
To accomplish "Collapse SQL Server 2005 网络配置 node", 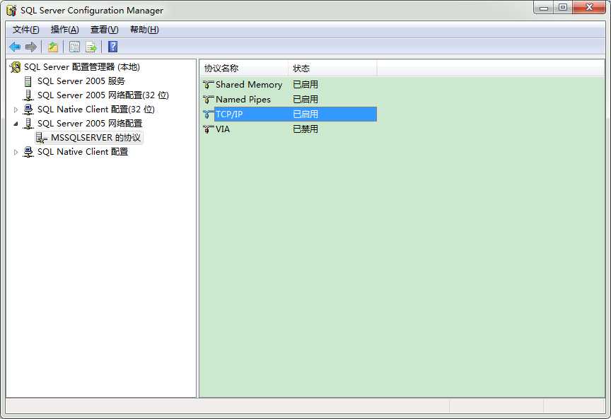I will click(x=16, y=124).
